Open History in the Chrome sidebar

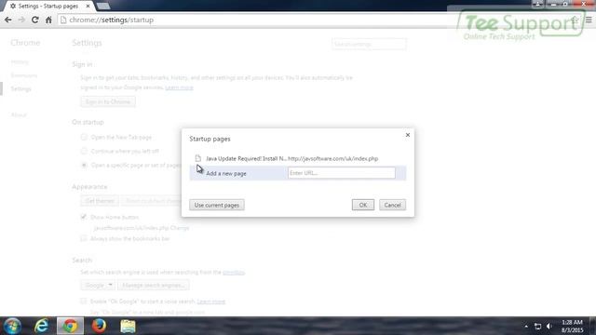tap(20, 62)
